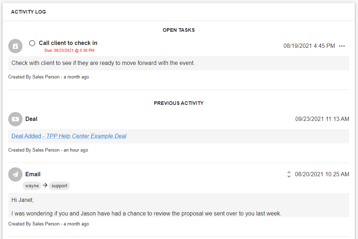This screenshot has width=358, height=239.
Task: Click the Call client to check in title
Action: pos(68,43)
